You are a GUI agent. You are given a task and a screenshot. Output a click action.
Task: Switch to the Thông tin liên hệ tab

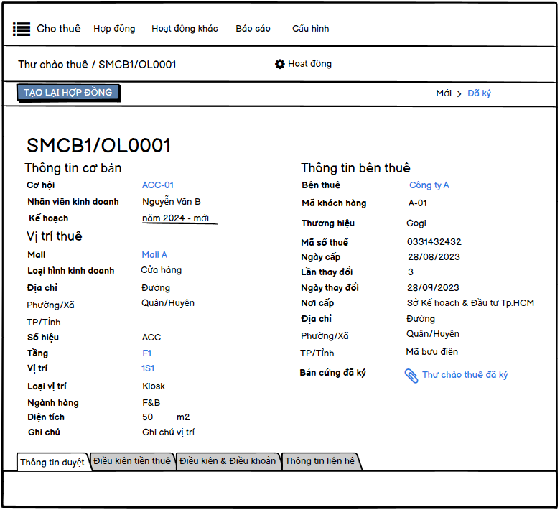coord(320,461)
